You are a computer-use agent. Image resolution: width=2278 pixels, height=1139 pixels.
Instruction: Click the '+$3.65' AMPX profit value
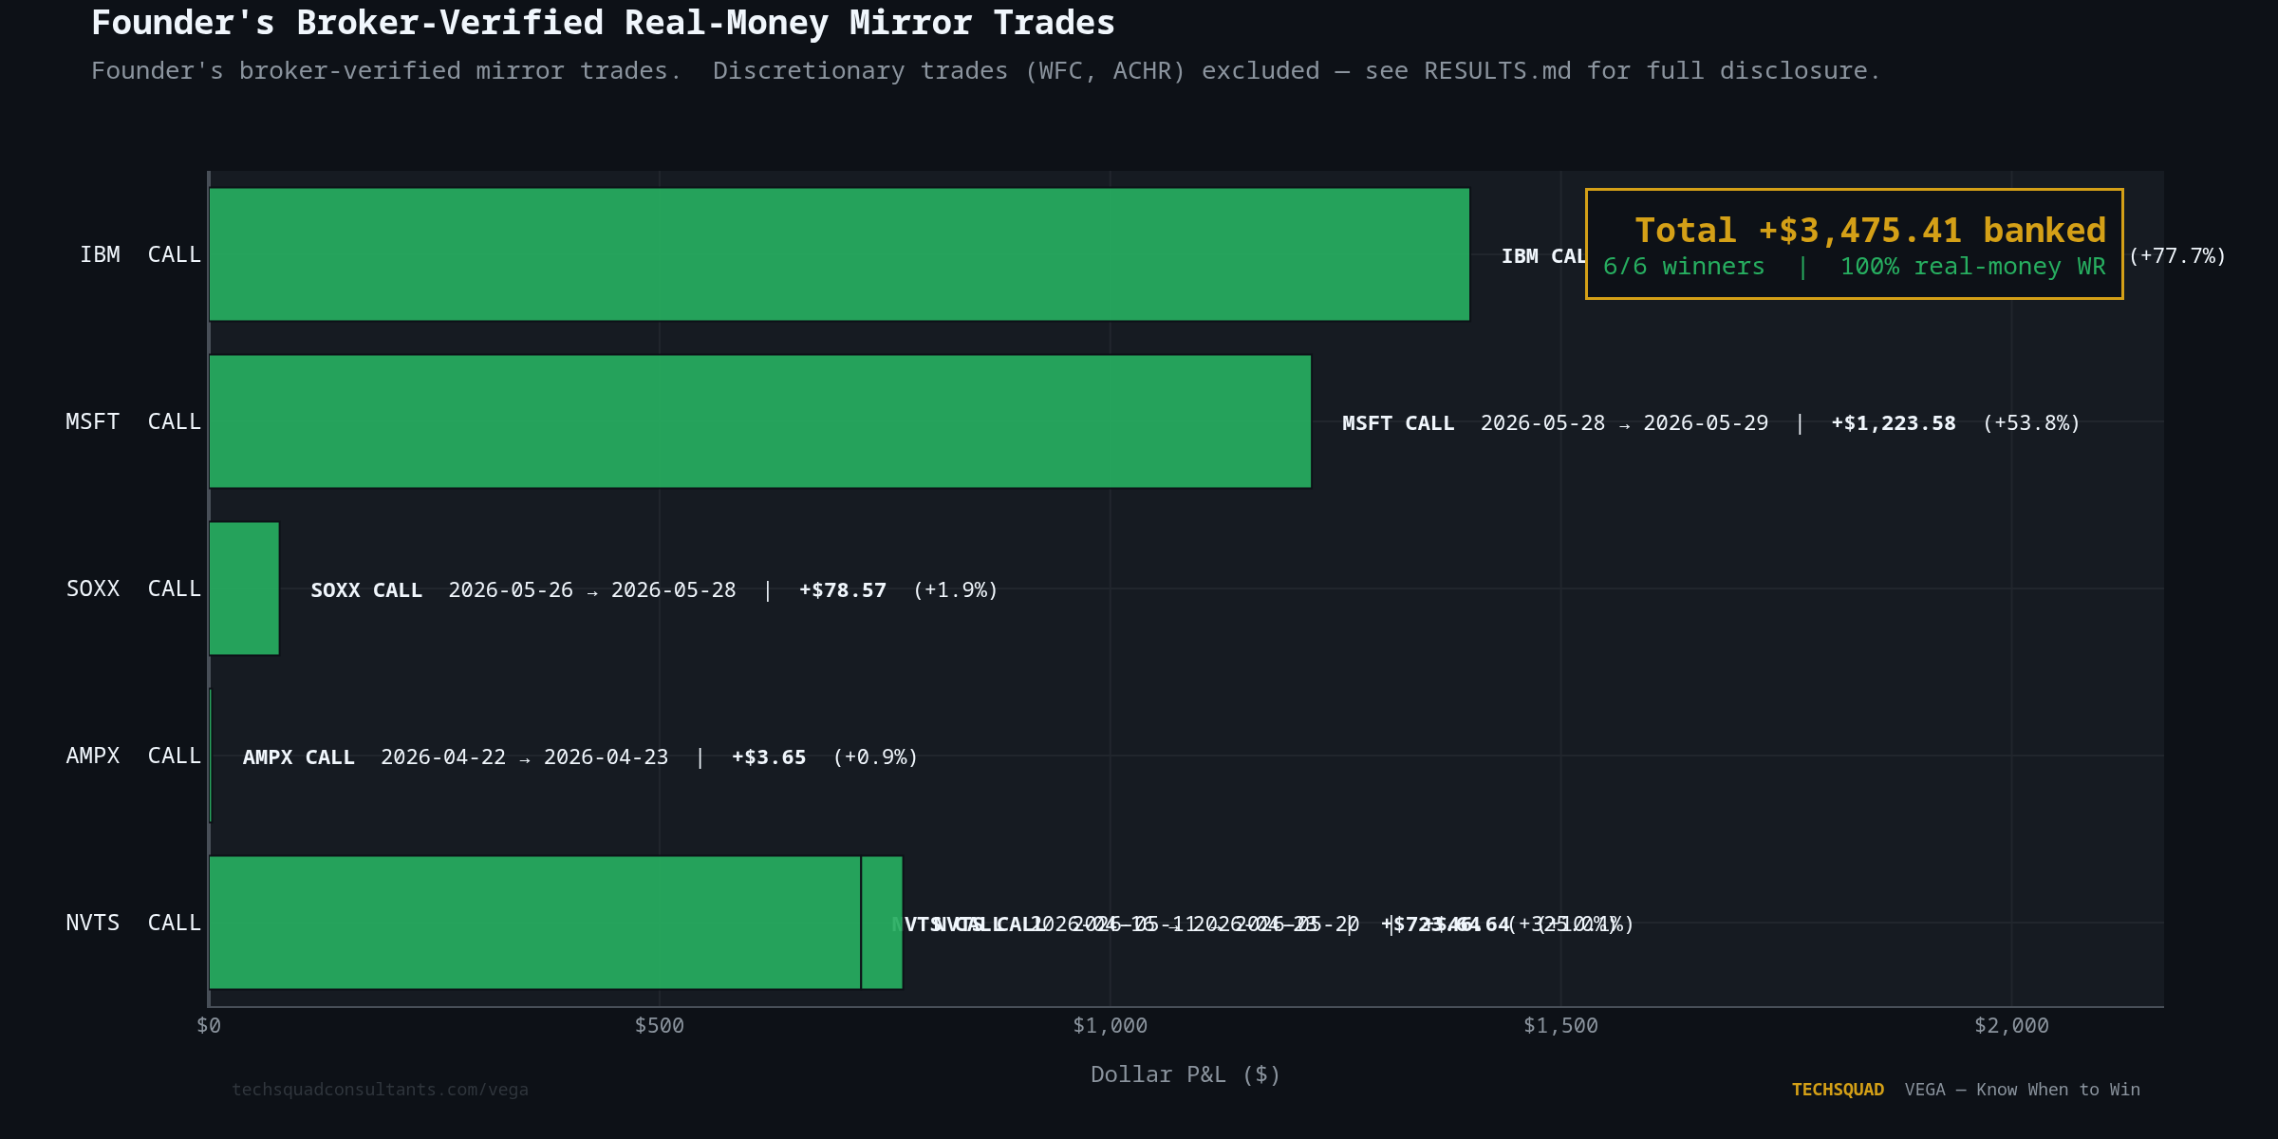768,757
